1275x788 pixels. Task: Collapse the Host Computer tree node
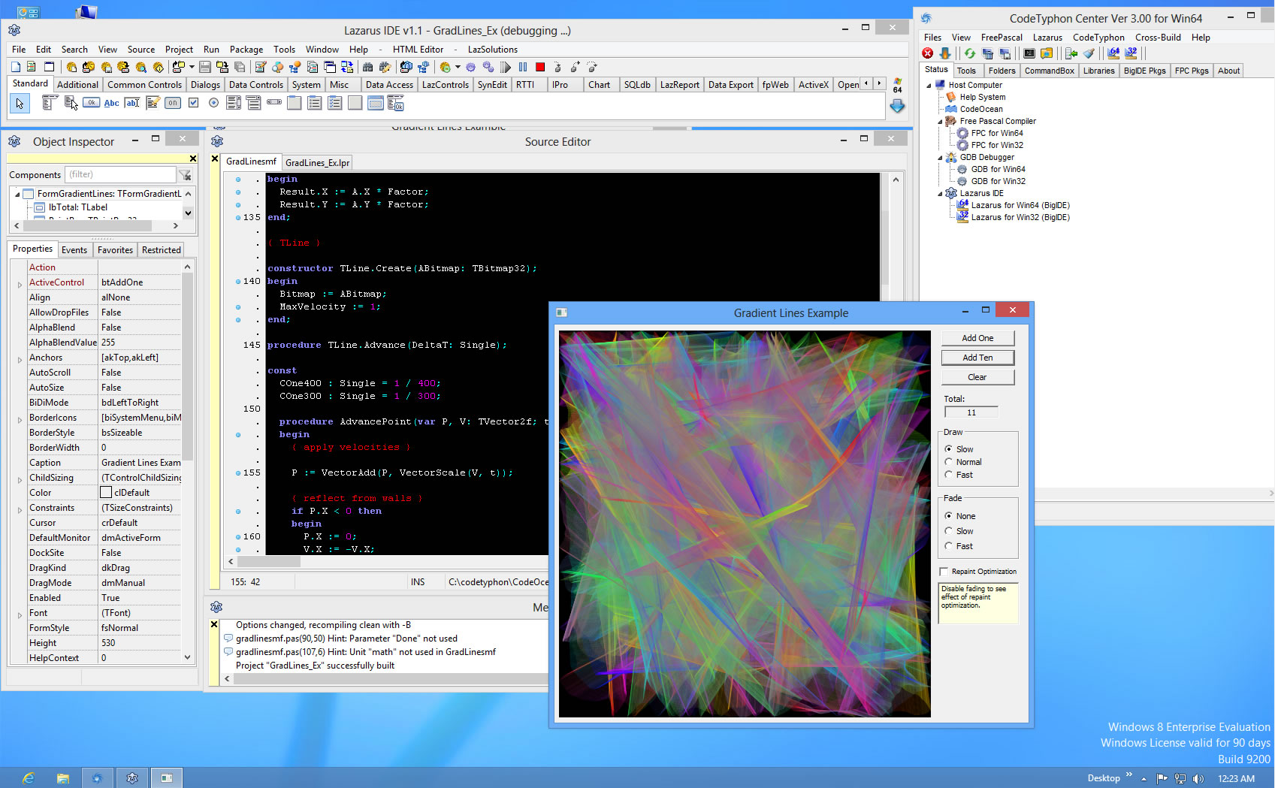coord(929,86)
